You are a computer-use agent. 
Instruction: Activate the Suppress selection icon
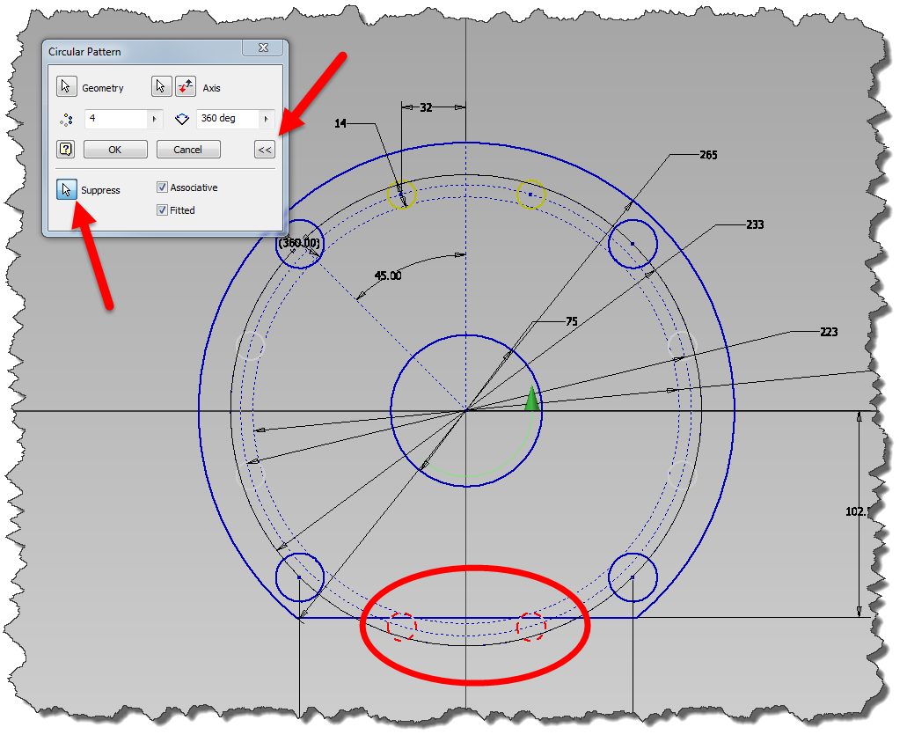(66, 189)
